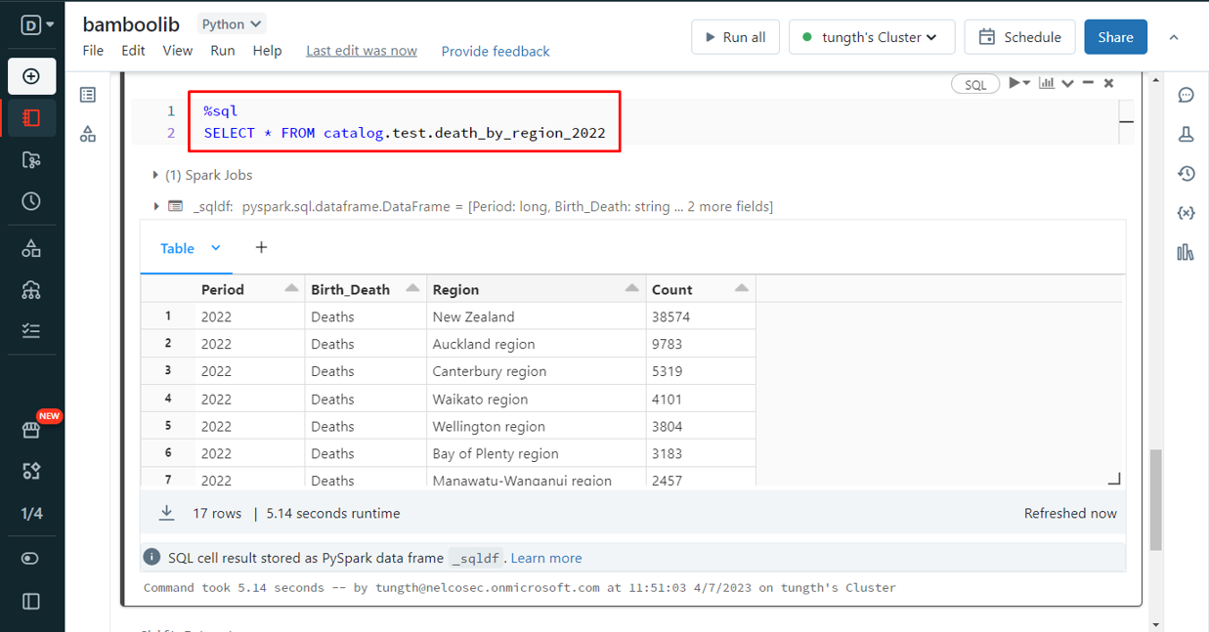Open the tungth's Cluster dropdown
Image resolution: width=1209 pixels, height=632 pixels.
point(870,37)
